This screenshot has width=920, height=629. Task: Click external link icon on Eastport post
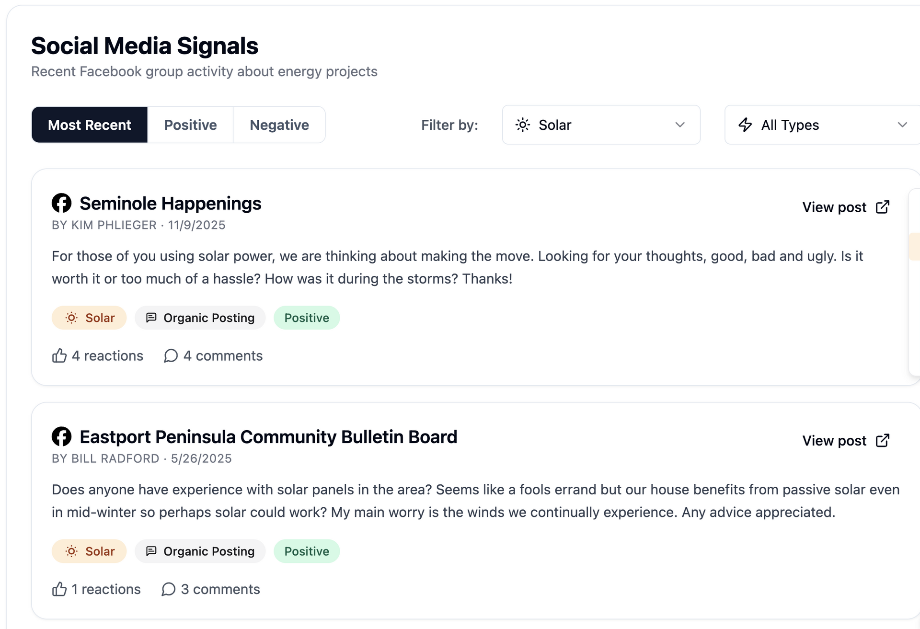pos(882,440)
